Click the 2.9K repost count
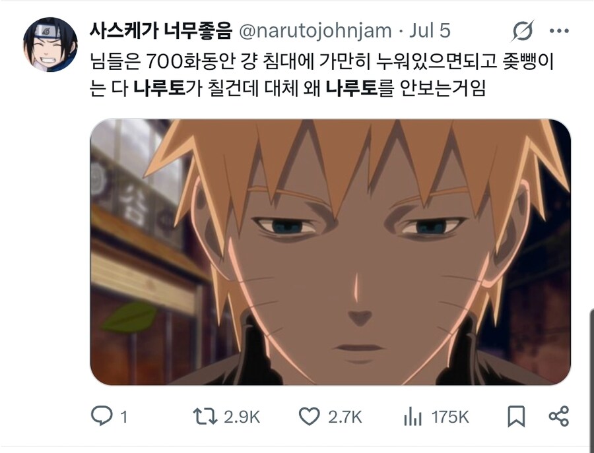The height and width of the screenshot is (453, 594). [x=242, y=417]
